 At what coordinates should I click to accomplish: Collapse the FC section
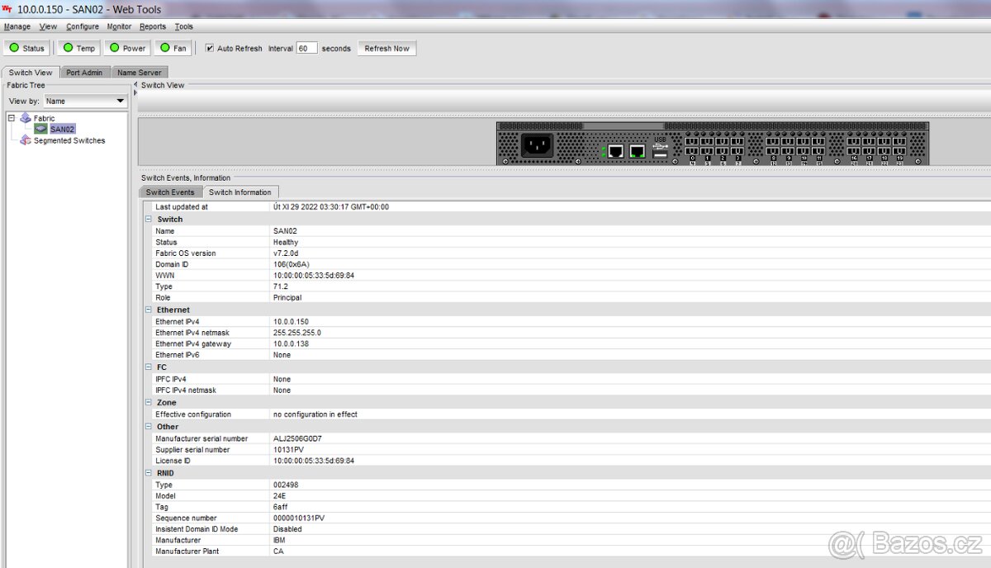tap(149, 367)
